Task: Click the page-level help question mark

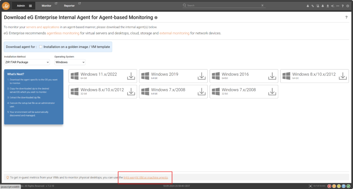Action: coord(346,17)
